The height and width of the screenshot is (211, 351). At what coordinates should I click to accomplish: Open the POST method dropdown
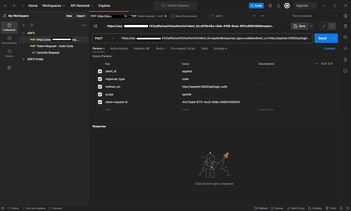coord(105,38)
